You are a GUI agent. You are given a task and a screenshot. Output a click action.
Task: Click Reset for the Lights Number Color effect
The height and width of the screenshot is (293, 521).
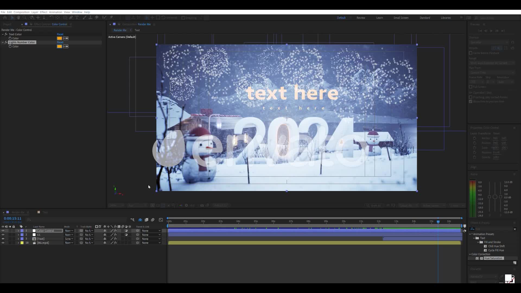60,42
